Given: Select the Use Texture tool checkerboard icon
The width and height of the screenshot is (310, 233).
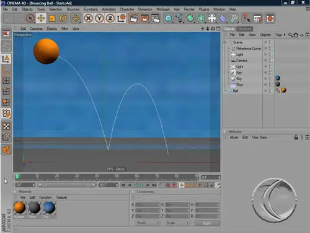Looking at the screenshot, I should coord(6,126).
